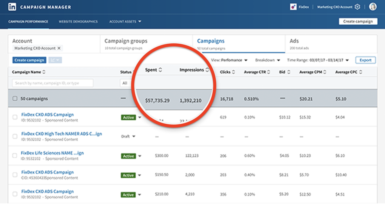Open the LinkedIn logo home link

tap(12, 7)
